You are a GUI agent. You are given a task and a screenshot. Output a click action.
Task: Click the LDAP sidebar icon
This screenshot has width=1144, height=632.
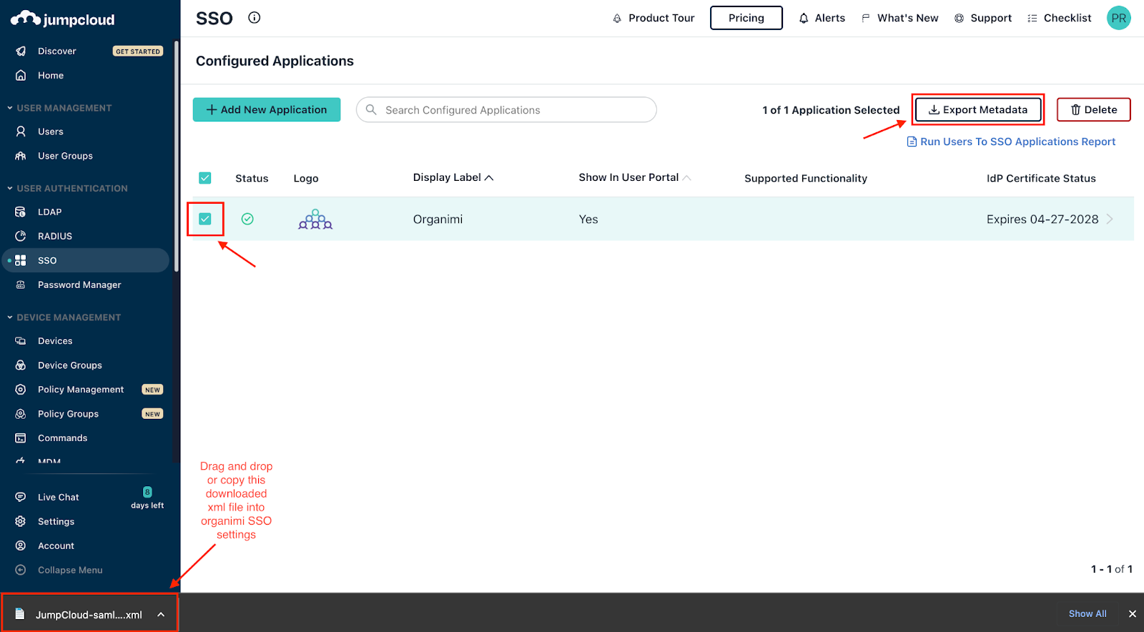(21, 212)
